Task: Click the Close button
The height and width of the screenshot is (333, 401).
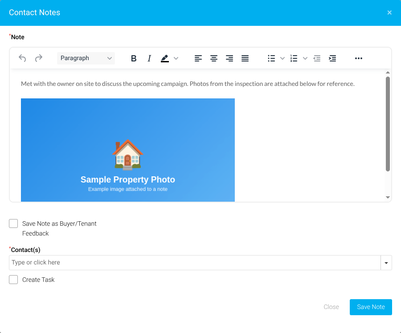Action: [x=331, y=307]
